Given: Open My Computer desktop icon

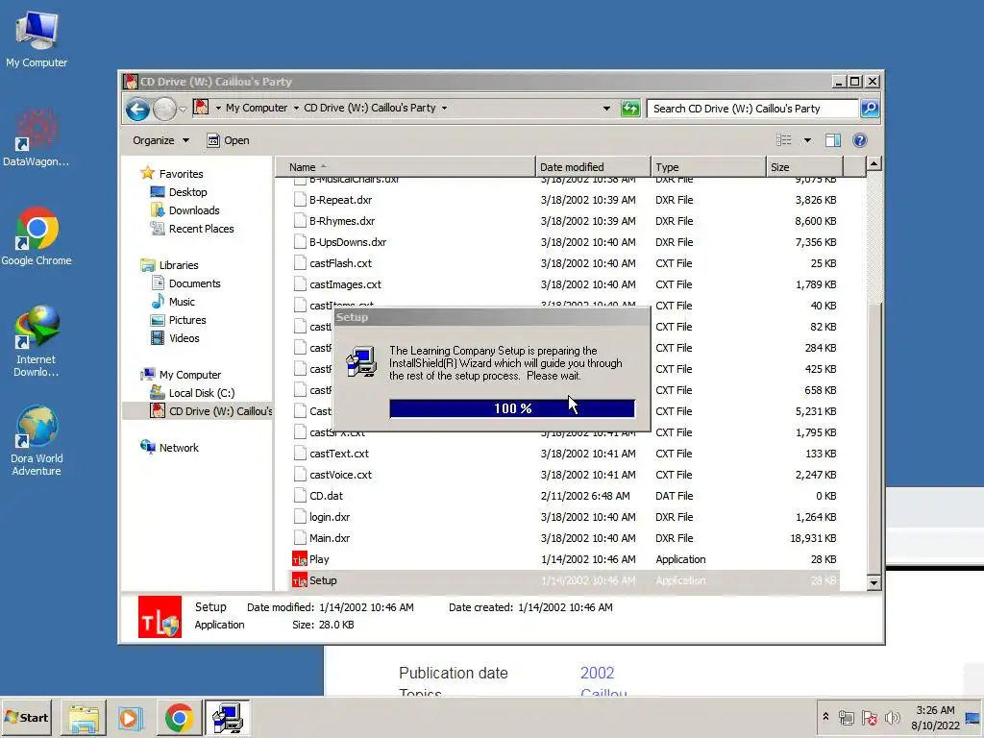Looking at the screenshot, I should 37,38.
